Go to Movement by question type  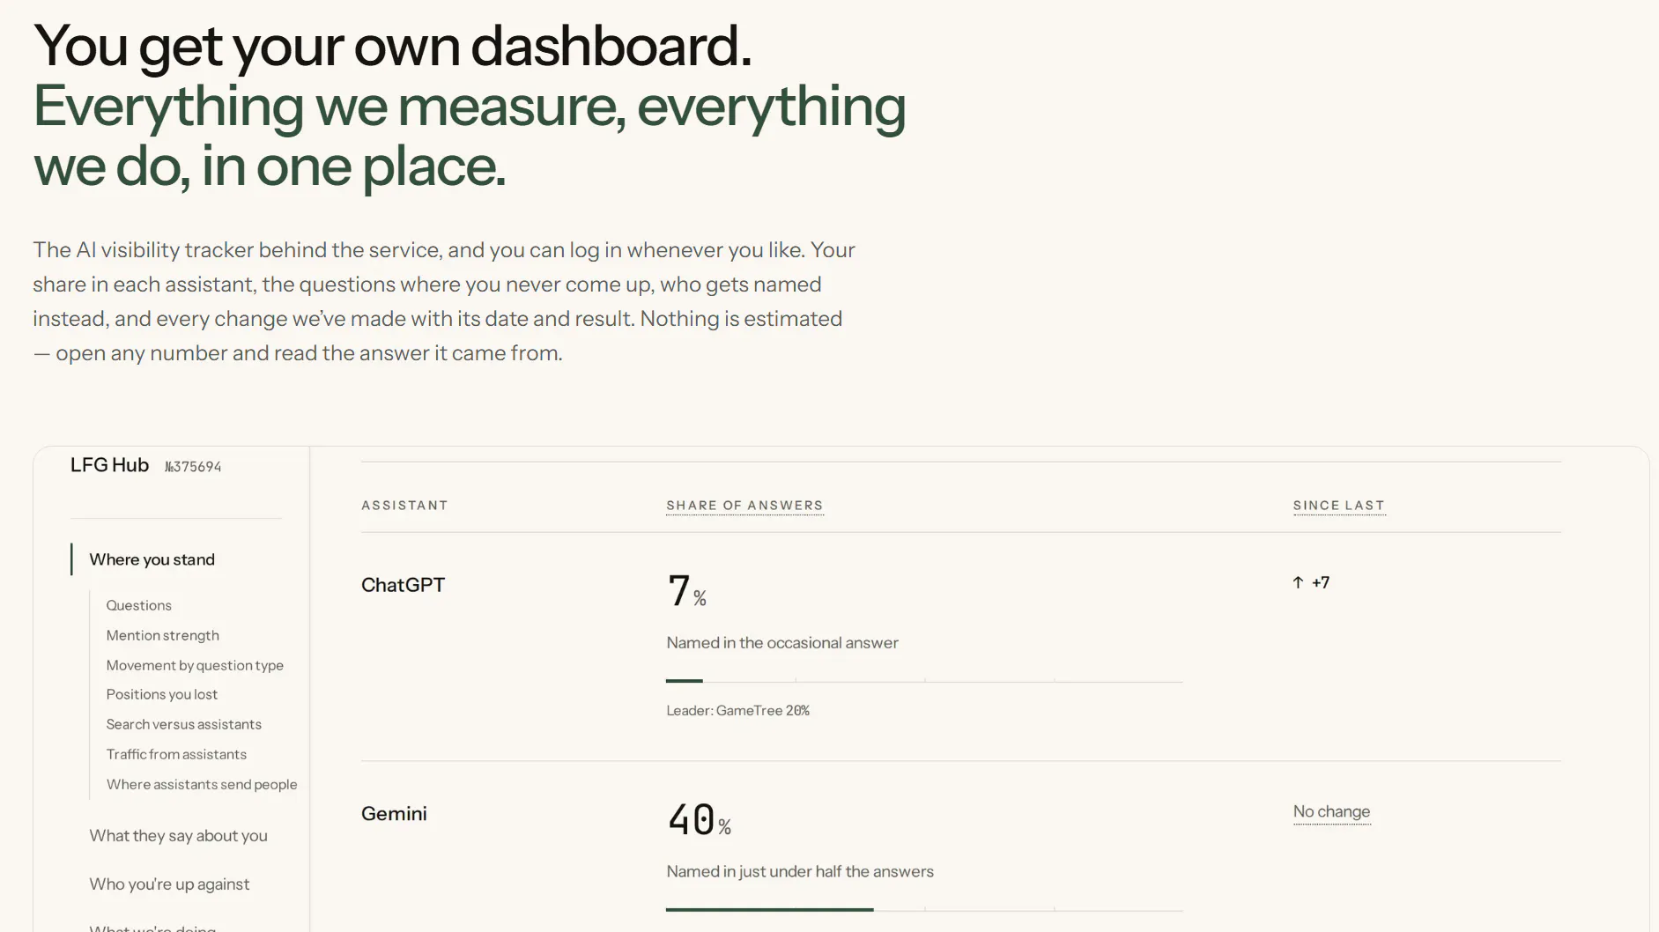(x=195, y=665)
